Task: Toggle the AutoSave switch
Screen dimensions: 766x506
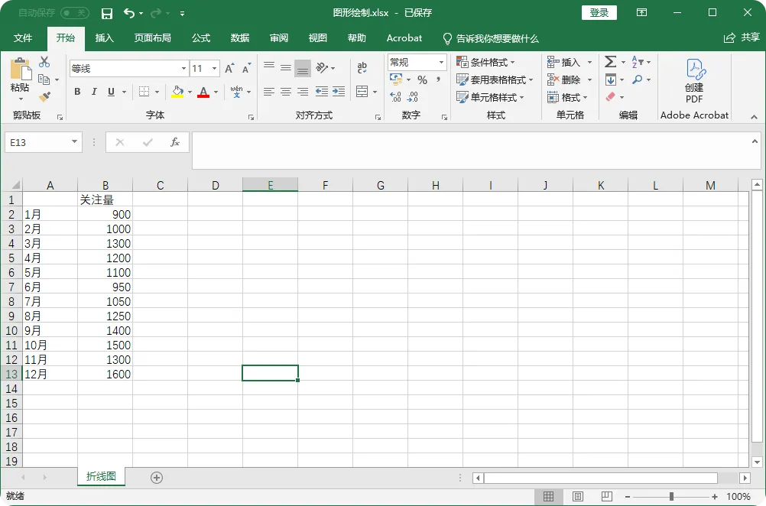Action: click(75, 13)
